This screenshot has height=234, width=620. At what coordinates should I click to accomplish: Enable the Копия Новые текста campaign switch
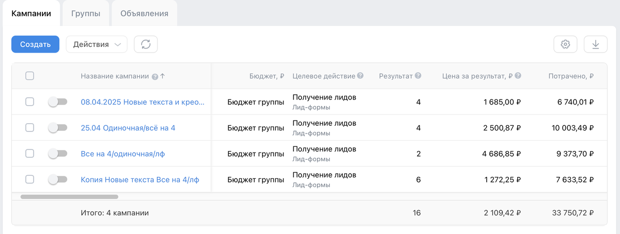57,179
